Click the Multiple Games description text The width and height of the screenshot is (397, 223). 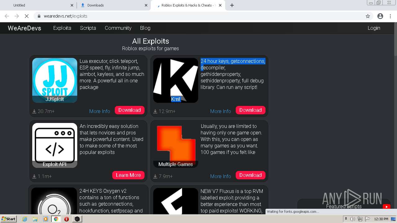coord(231,139)
